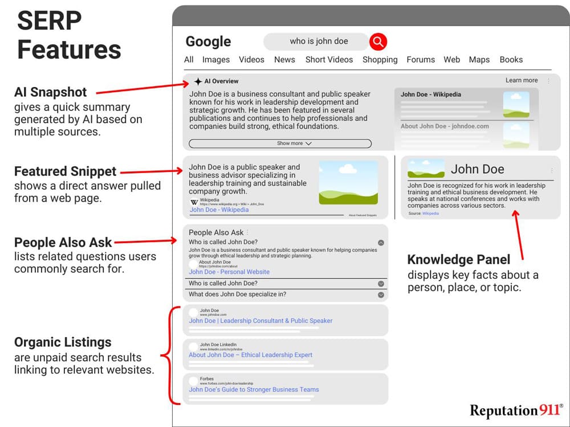Screen dimensions: 570x427
Task: Click the Google logo
Action: 208,42
